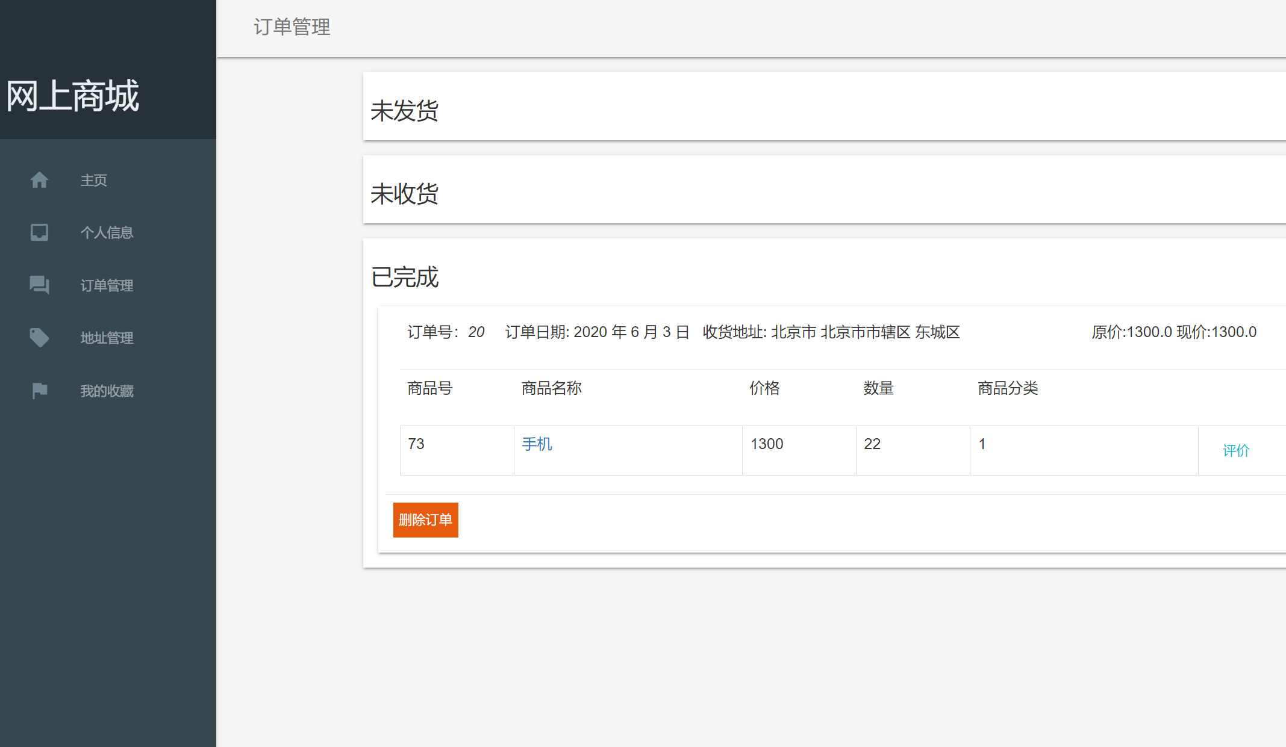Click the 删除订单 button

(x=425, y=519)
